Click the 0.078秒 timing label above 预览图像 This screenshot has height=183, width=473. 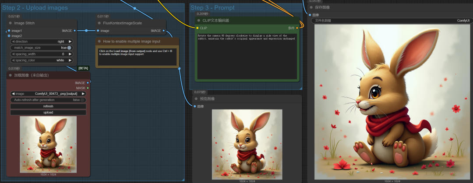(x=199, y=92)
